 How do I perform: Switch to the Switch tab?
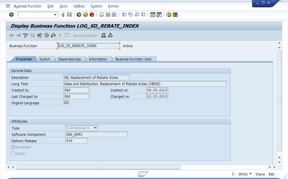point(45,59)
